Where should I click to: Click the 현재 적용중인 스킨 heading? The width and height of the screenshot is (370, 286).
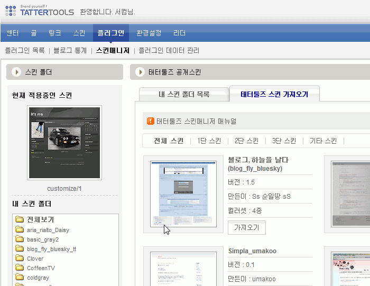point(42,95)
